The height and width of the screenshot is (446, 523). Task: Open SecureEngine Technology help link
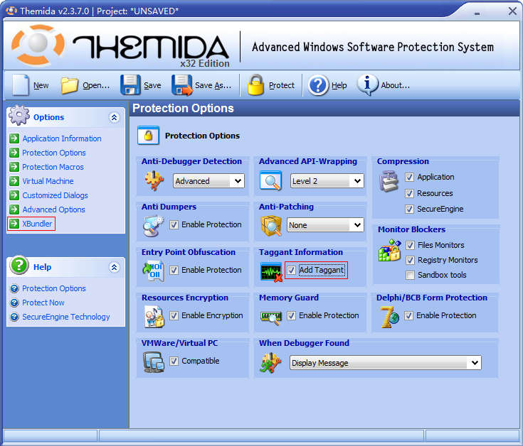66,317
